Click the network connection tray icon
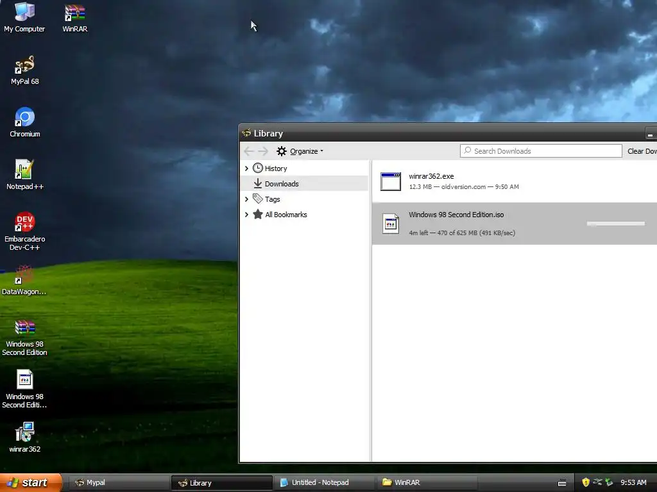Screen dimensions: 657x492 point(597,482)
